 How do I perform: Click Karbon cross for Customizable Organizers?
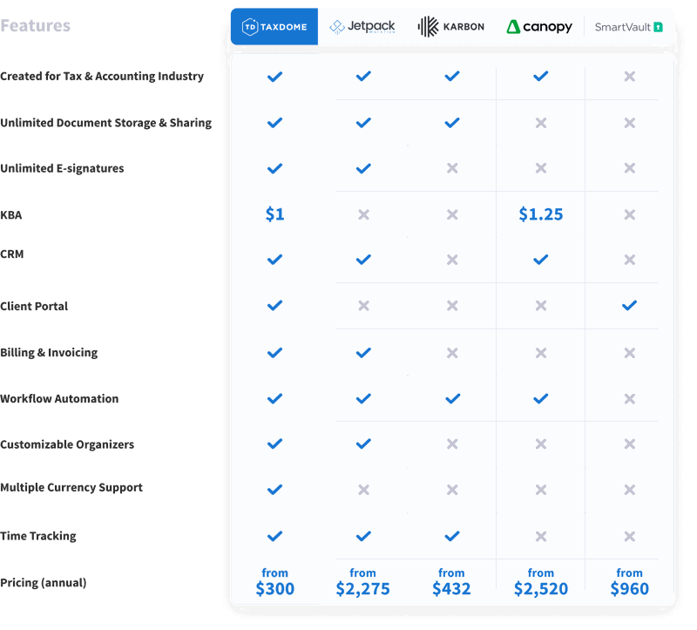click(452, 444)
